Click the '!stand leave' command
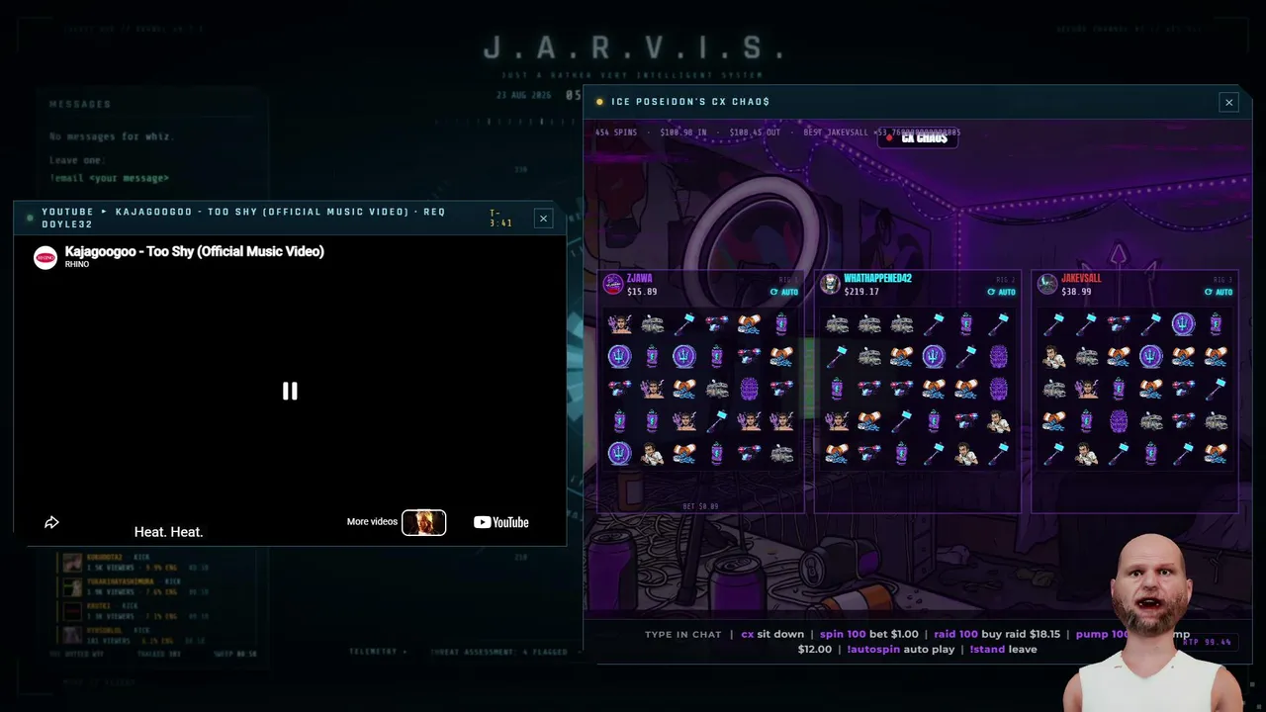Image resolution: width=1266 pixels, height=712 pixels. (1002, 649)
